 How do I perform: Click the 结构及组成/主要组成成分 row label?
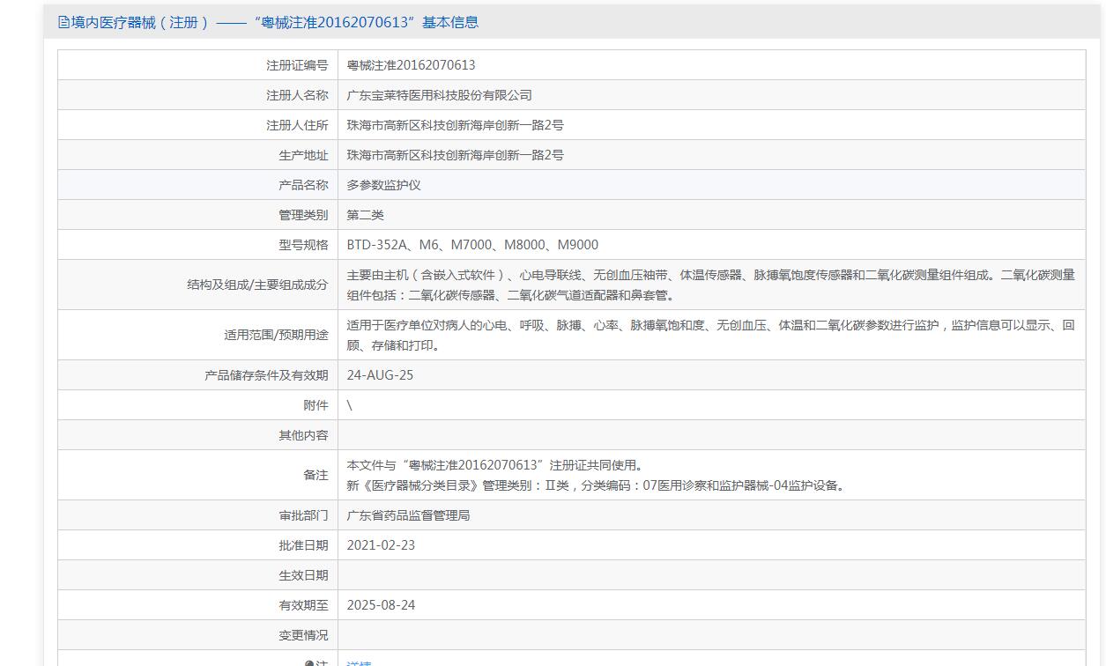256,285
